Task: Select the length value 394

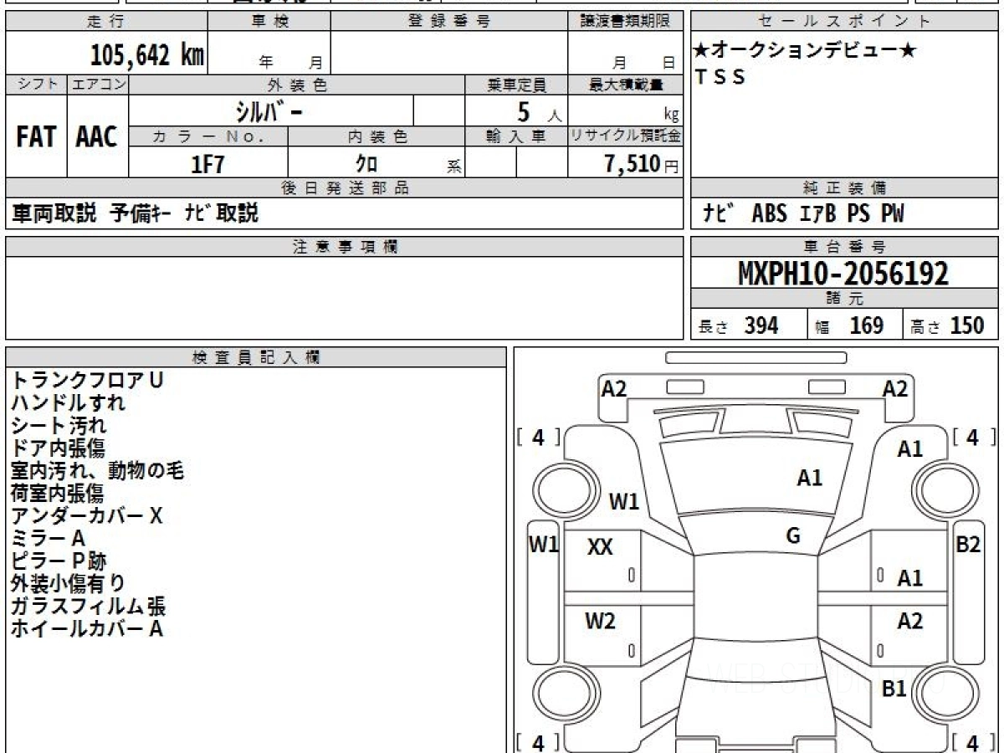Action: [761, 325]
